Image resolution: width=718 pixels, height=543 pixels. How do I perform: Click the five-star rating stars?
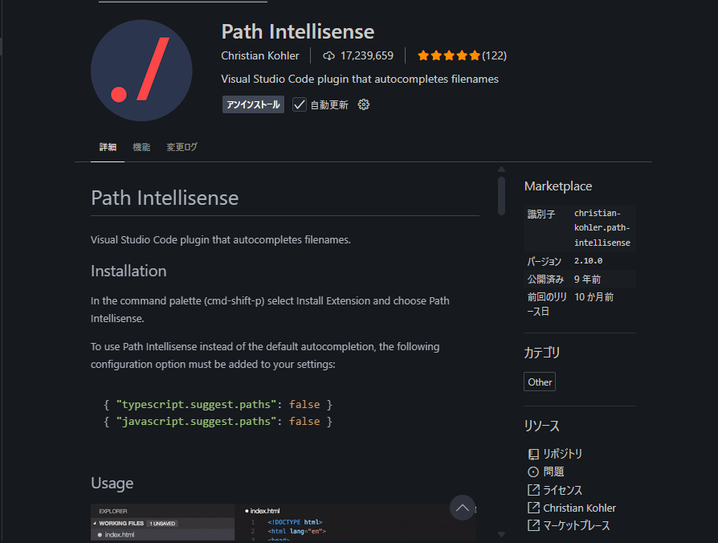[449, 55]
